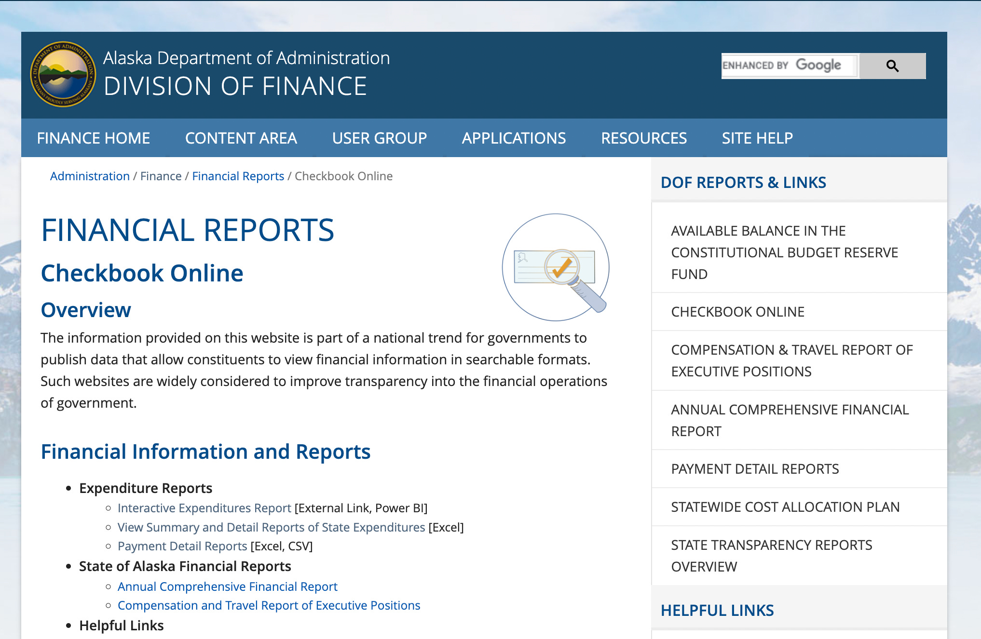Expand the Resources navigation menu
The image size is (981, 639).
(x=644, y=138)
